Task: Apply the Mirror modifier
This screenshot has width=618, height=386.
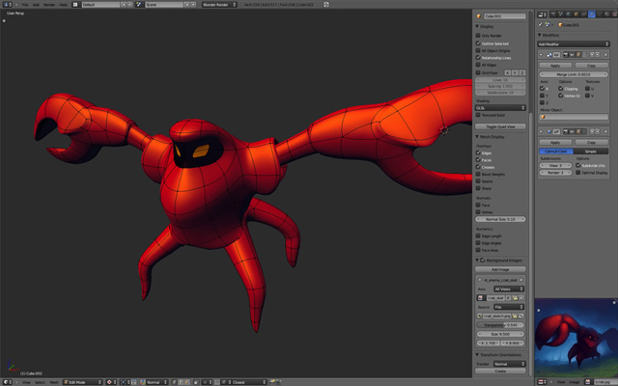Action: tap(554, 66)
